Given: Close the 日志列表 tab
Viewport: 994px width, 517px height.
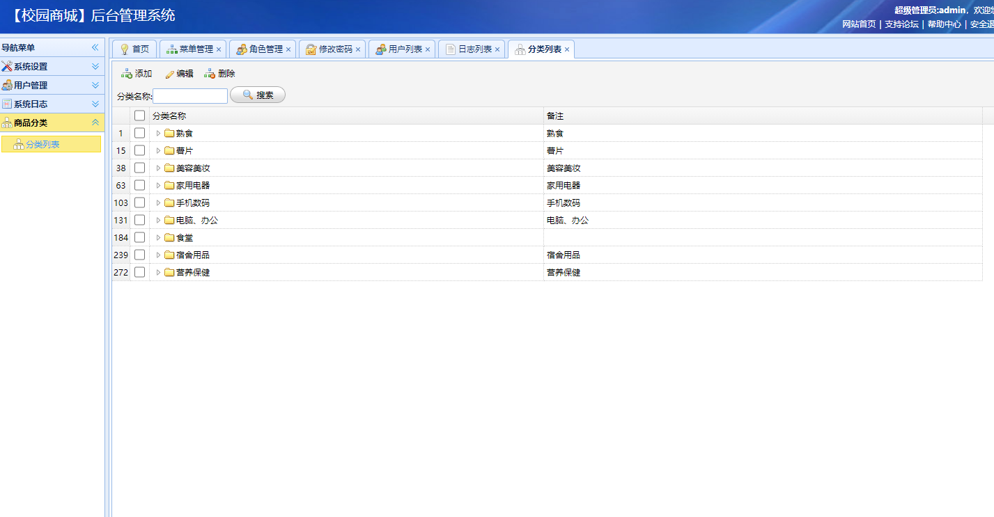Looking at the screenshot, I should [497, 49].
